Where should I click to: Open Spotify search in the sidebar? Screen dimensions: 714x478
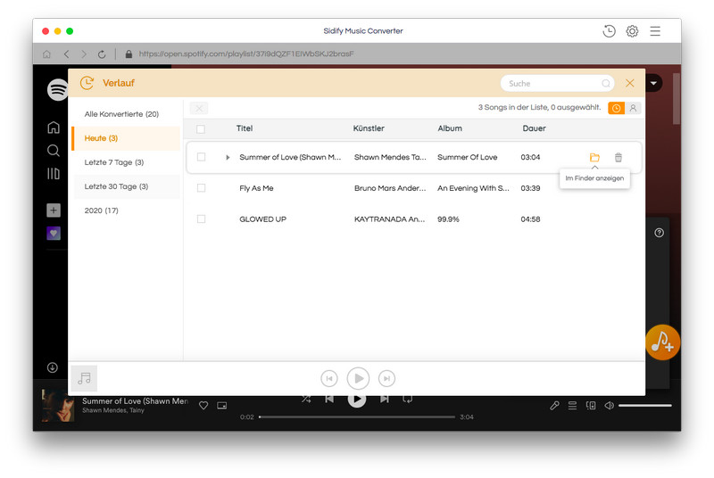[54, 151]
